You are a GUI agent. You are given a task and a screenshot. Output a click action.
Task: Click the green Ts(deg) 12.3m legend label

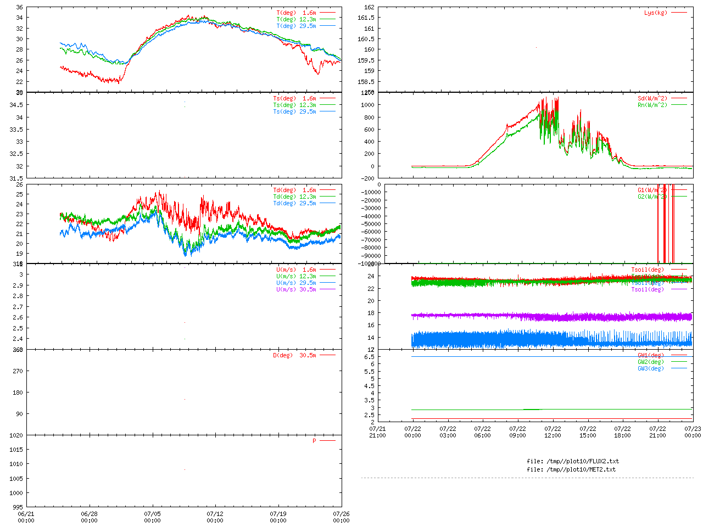click(294, 105)
